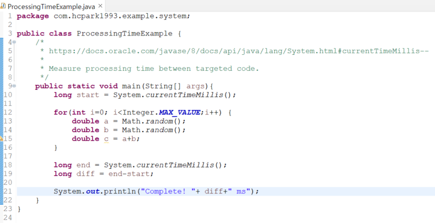Open the Oracle docs URL in comment

point(239,51)
